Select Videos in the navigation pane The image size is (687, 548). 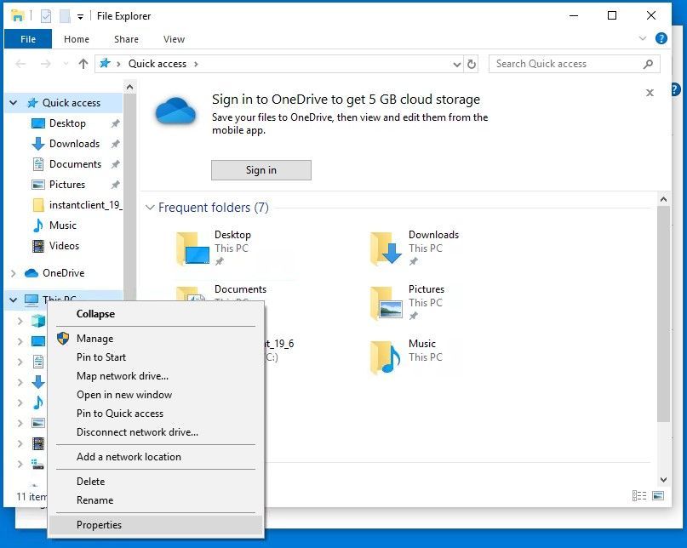click(x=64, y=246)
